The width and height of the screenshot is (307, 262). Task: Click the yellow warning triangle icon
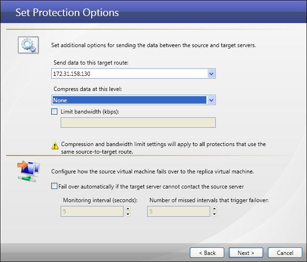(55, 145)
